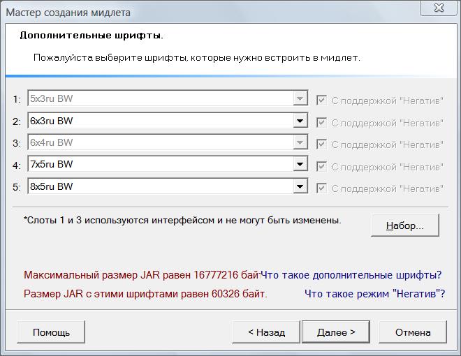The image size is (461, 356).
Task: Expand the slot 2 font dropdown arrow
Action: [x=300, y=121]
